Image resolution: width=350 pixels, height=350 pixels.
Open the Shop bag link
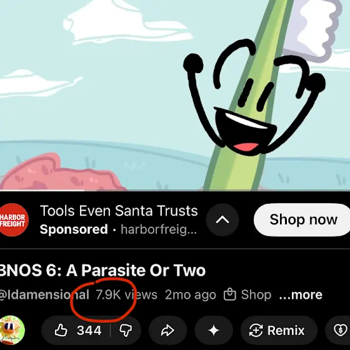coord(247,294)
